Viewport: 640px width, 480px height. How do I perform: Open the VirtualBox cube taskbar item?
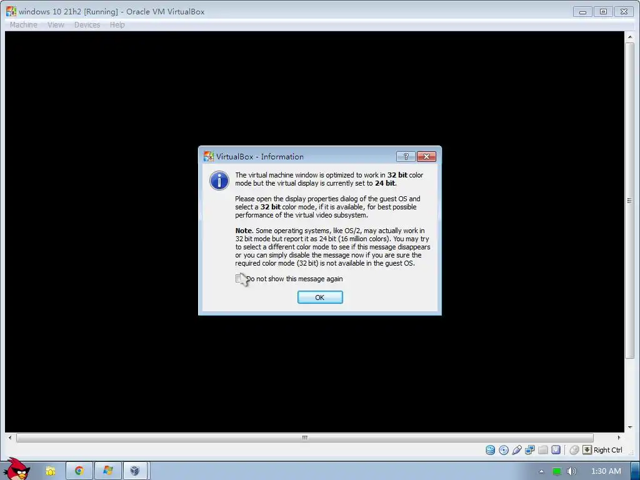tap(135, 471)
